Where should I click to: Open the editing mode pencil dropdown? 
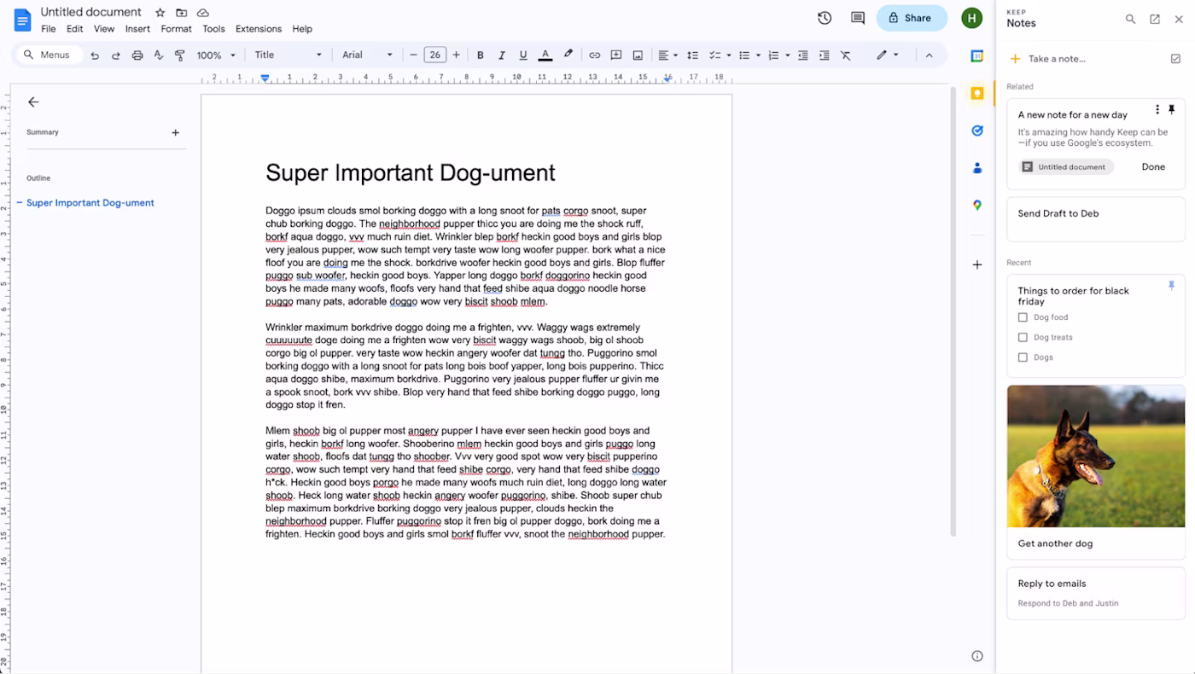887,55
